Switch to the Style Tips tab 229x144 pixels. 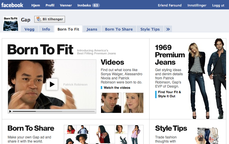[150, 29]
